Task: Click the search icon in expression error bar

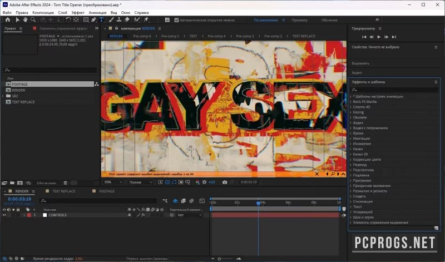Action: point(333,174)
